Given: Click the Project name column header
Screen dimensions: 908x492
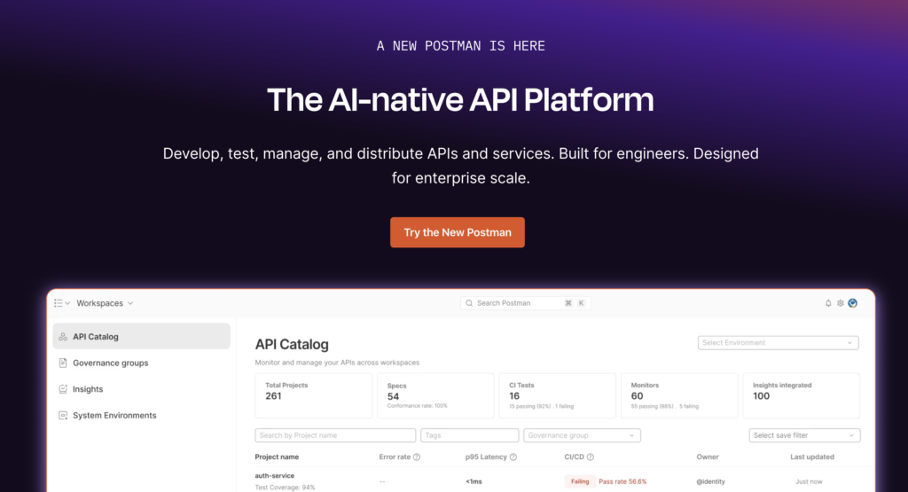Looking at the screenshot, I should 277,457.
